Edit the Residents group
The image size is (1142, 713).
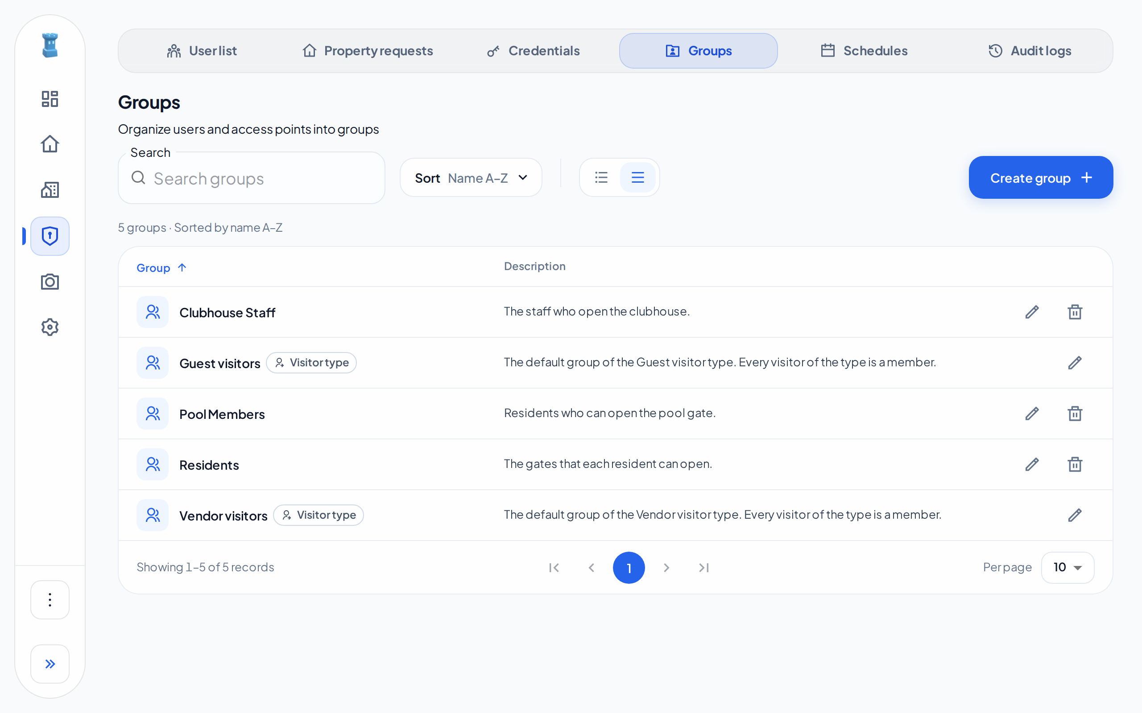[x=1032, y=464]
